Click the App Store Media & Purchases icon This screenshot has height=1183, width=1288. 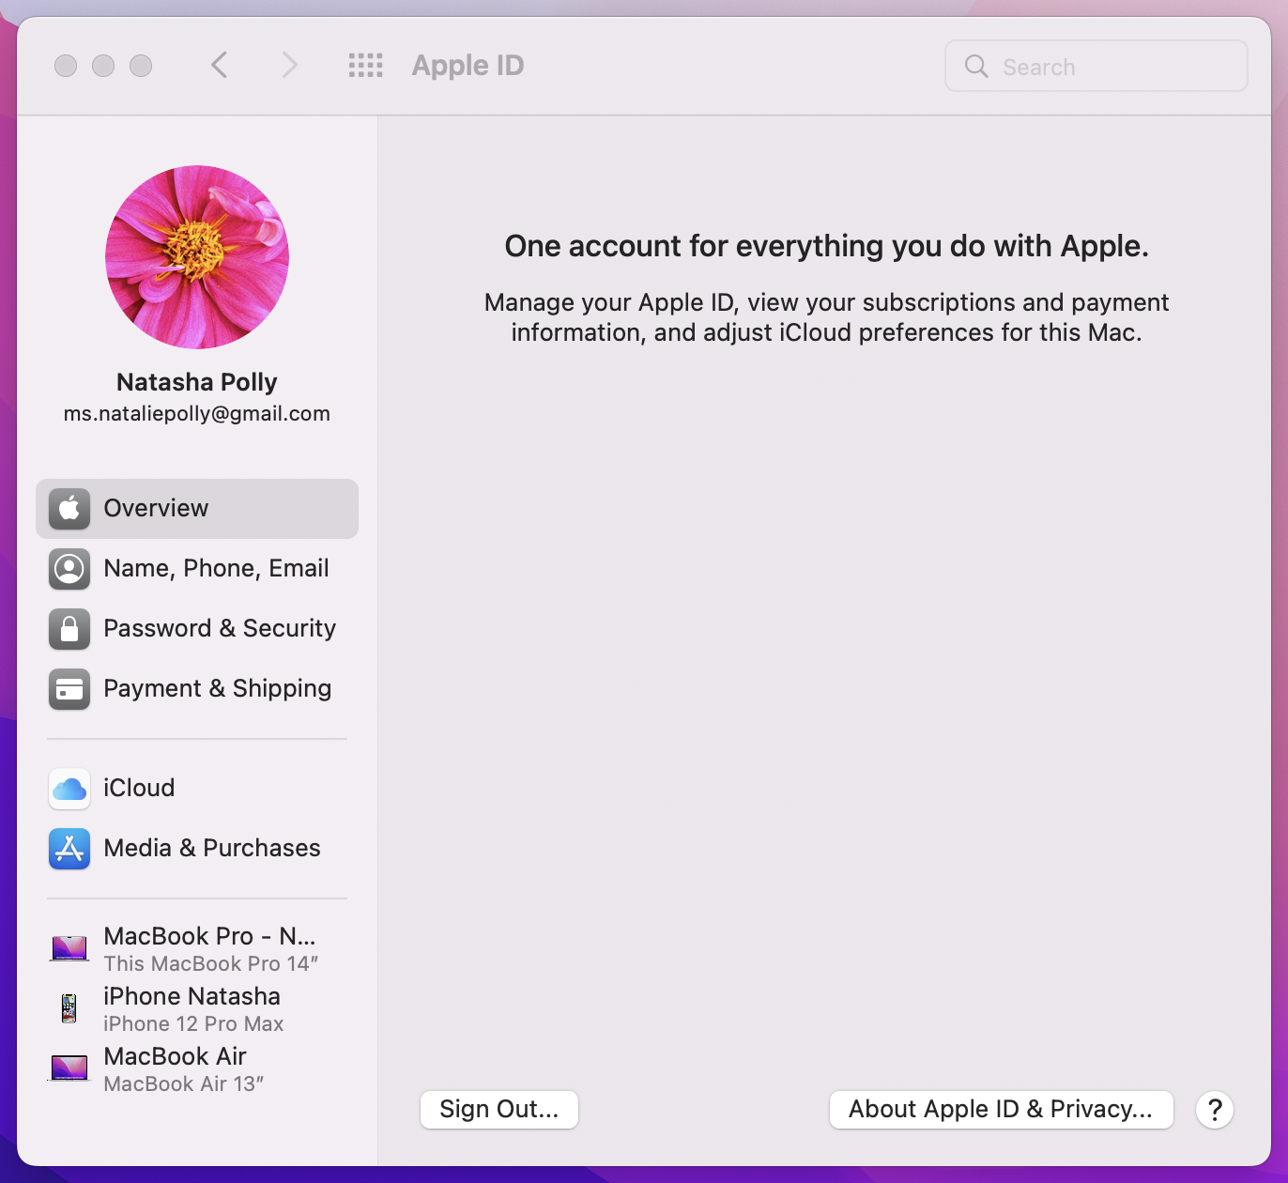69,849
